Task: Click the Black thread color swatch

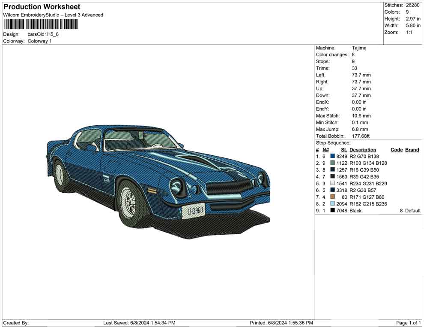Action: click(332, 210)
